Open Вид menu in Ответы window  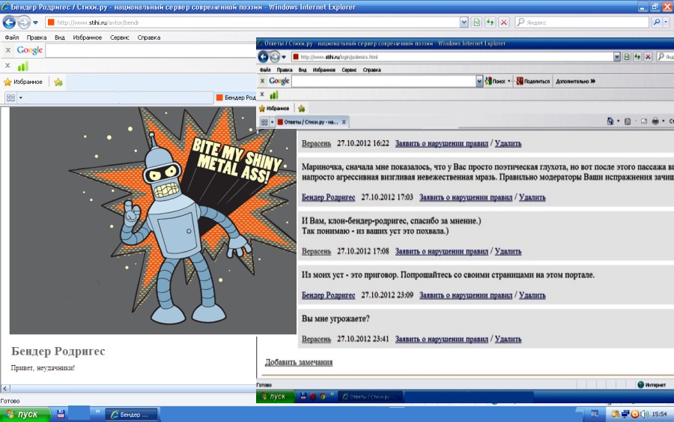(303, 70)
